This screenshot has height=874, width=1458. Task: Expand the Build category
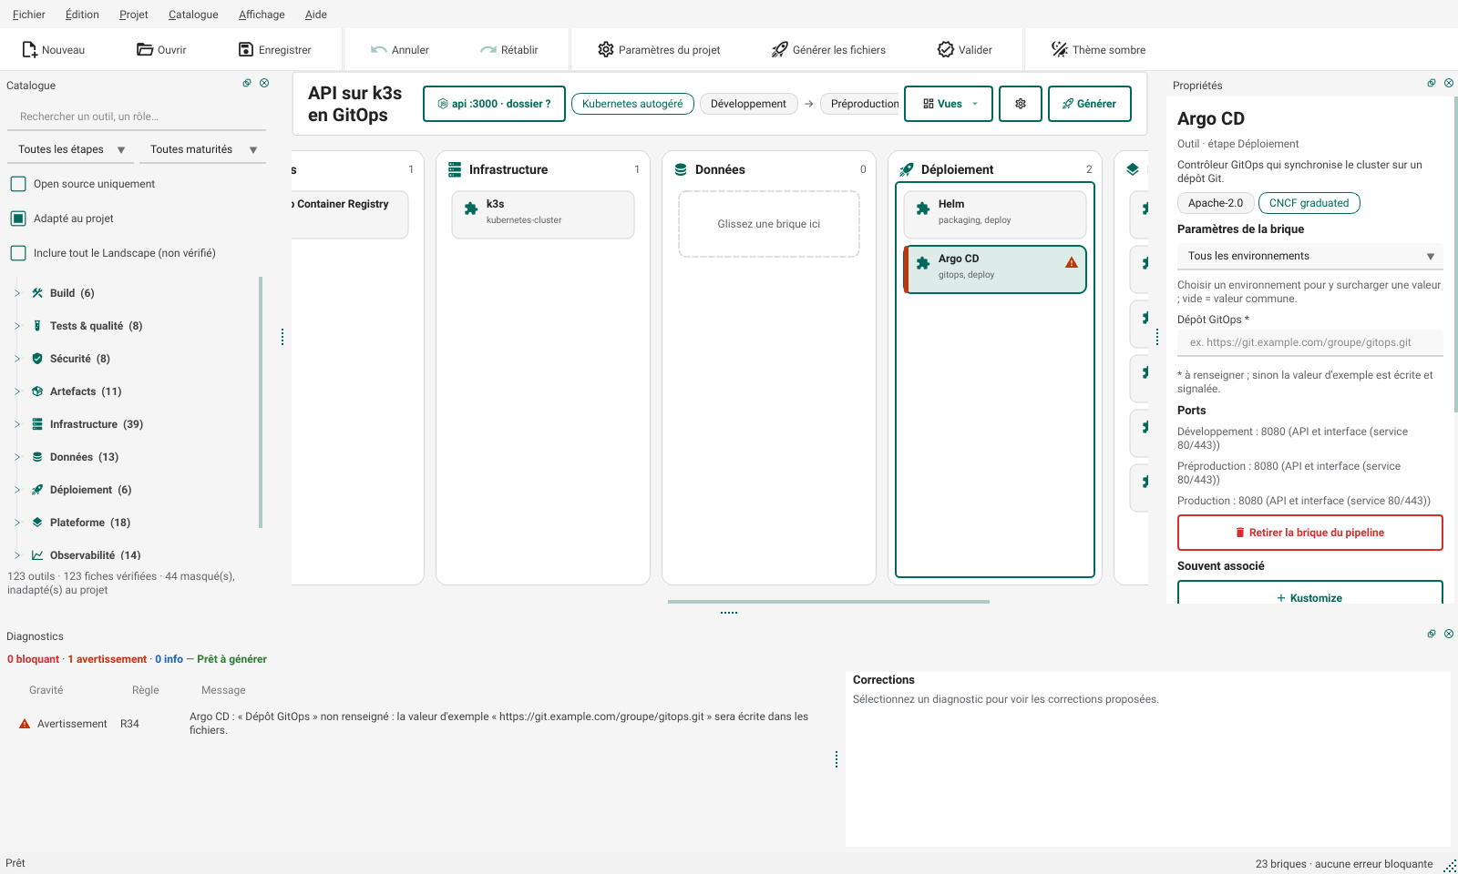(x=17, y=293)
